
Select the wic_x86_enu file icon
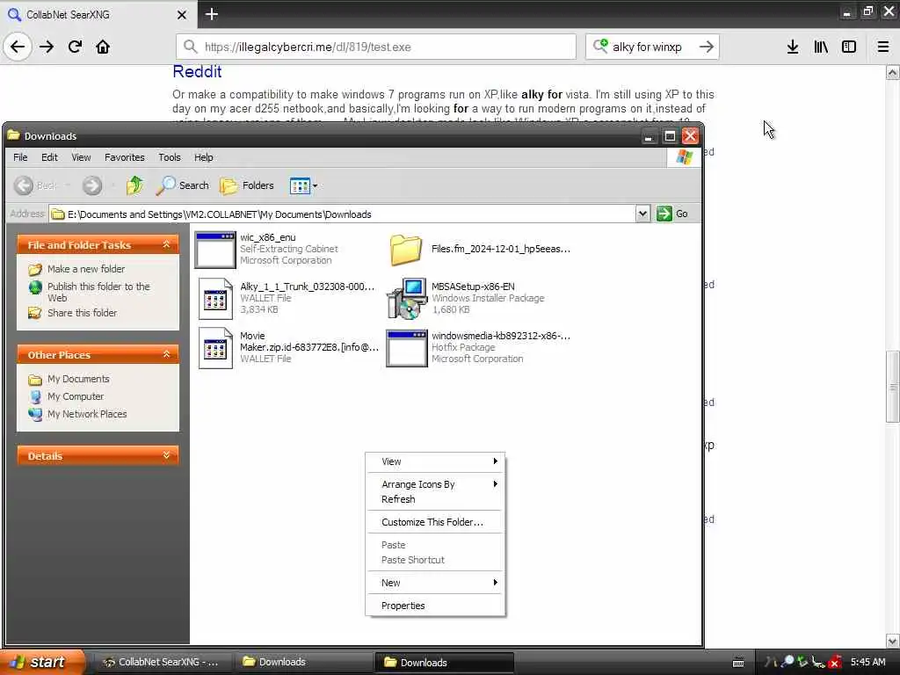(x=214, y=250)
